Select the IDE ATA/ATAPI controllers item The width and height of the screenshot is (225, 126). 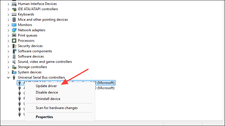(38, 9)
